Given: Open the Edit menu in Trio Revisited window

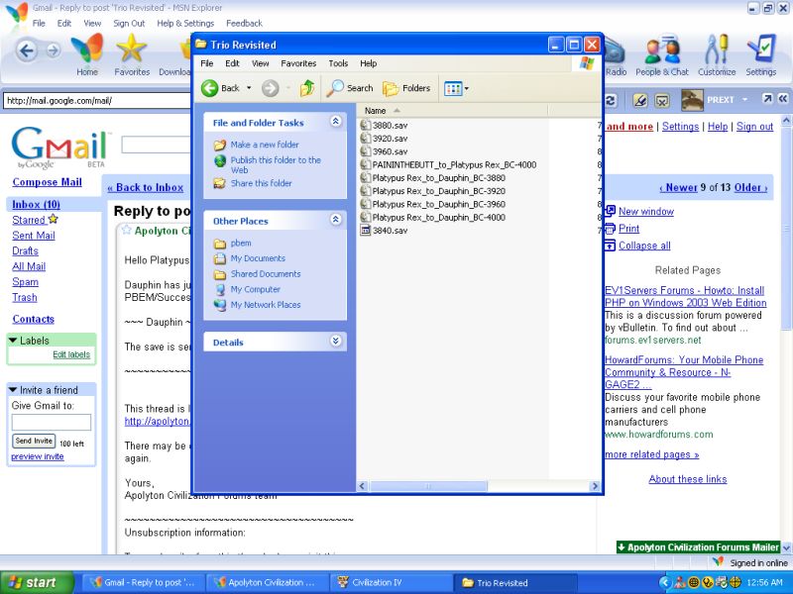Looking at the screenshot, I should (x=232, y=63).
